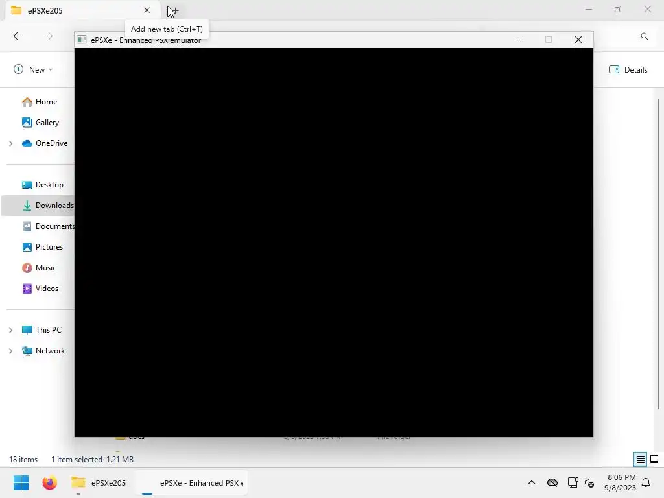Switch to ePSXe205 folder taskbar item
The height and width of the screenshot is (498, 664).
click(x=99, y=482)
